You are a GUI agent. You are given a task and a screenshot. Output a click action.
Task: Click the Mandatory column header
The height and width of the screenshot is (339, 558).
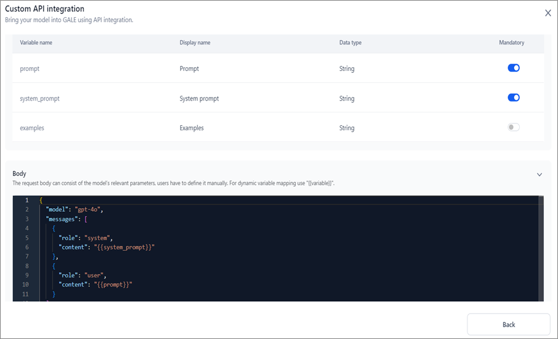click(511, 43)
